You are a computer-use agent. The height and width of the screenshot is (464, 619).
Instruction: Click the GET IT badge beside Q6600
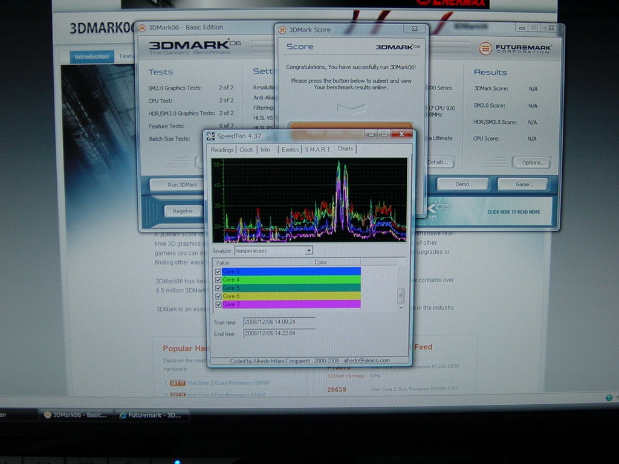tap(178, 382)
